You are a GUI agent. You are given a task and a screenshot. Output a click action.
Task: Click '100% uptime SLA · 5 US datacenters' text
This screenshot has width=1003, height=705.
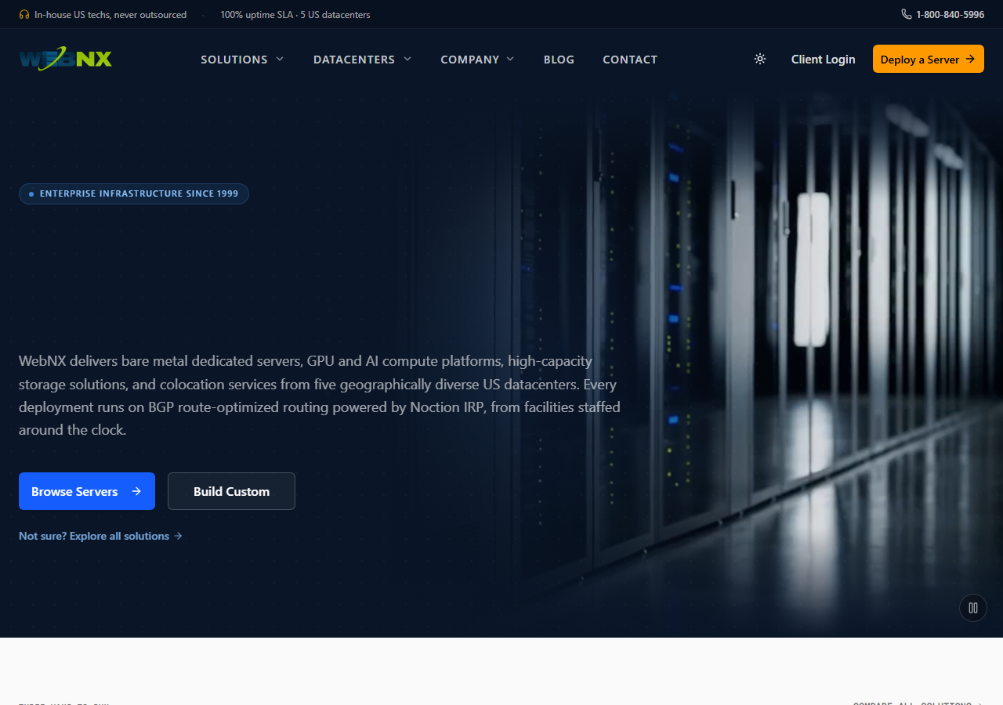coord(295,15)
